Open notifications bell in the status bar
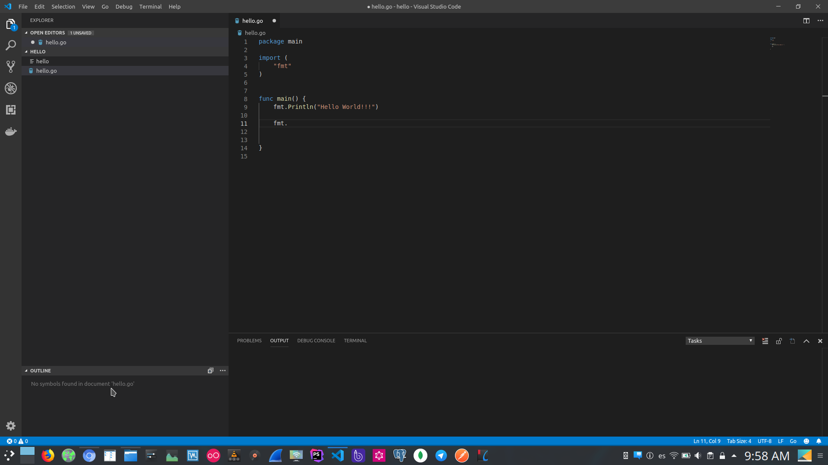 click(819, 441)
